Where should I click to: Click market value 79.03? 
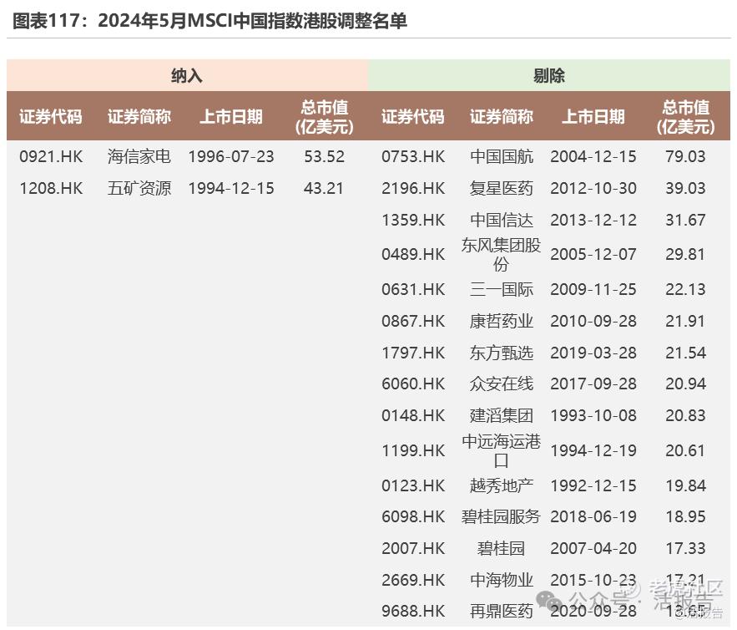686,156
